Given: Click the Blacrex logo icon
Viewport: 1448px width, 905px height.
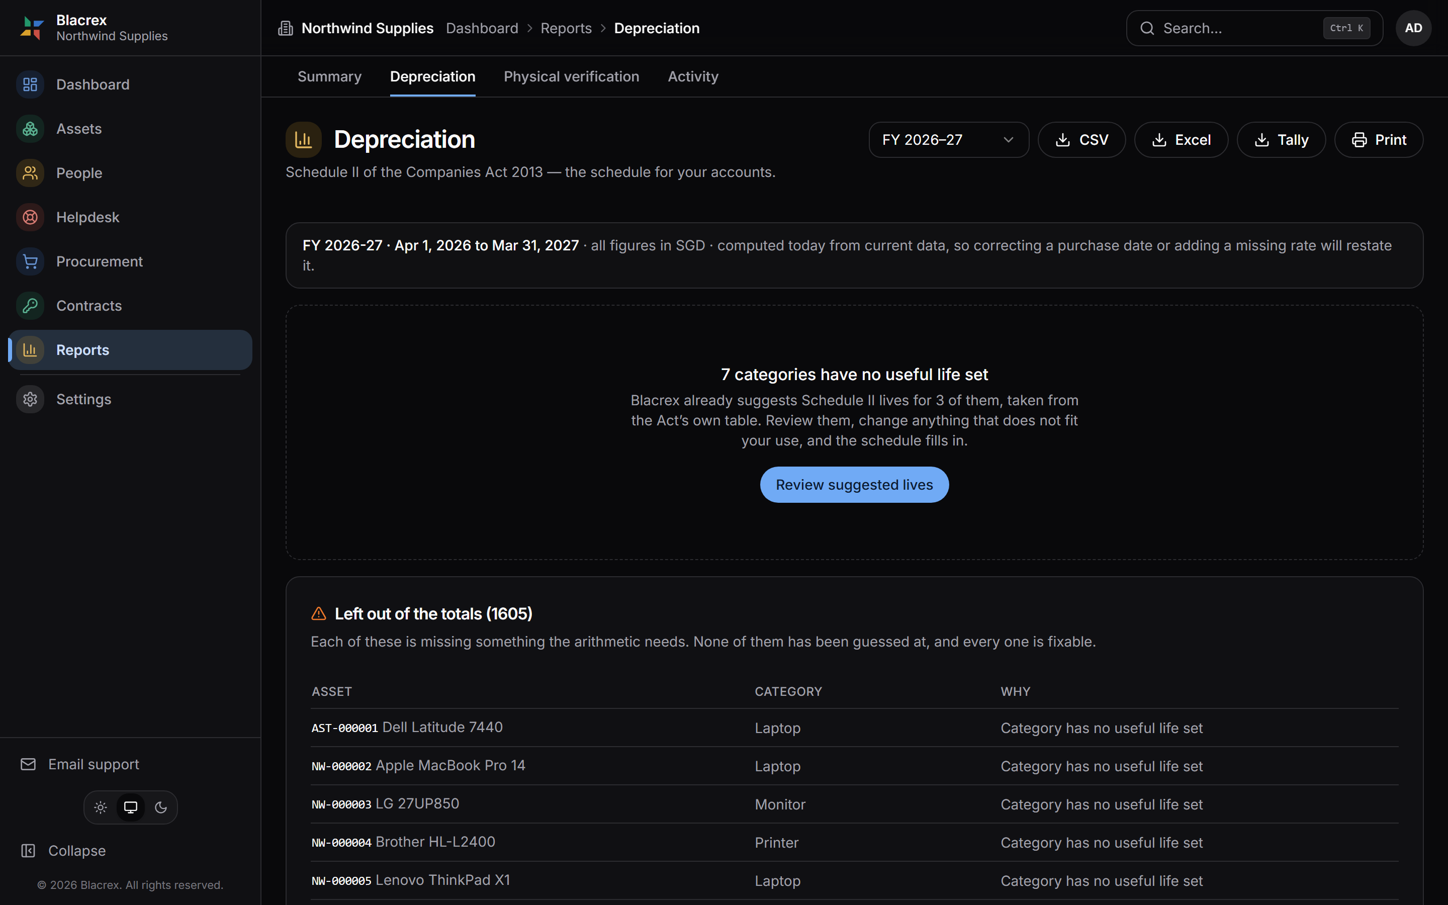Looking at the screenshot, I should pyautogui.click(x=32, y=28).
